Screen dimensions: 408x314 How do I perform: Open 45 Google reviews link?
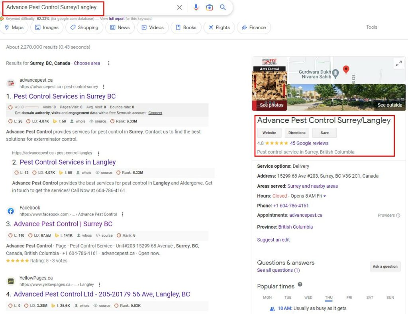point(309,143)
